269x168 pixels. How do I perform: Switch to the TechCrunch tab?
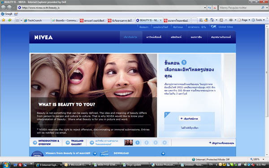pos(37,21)
